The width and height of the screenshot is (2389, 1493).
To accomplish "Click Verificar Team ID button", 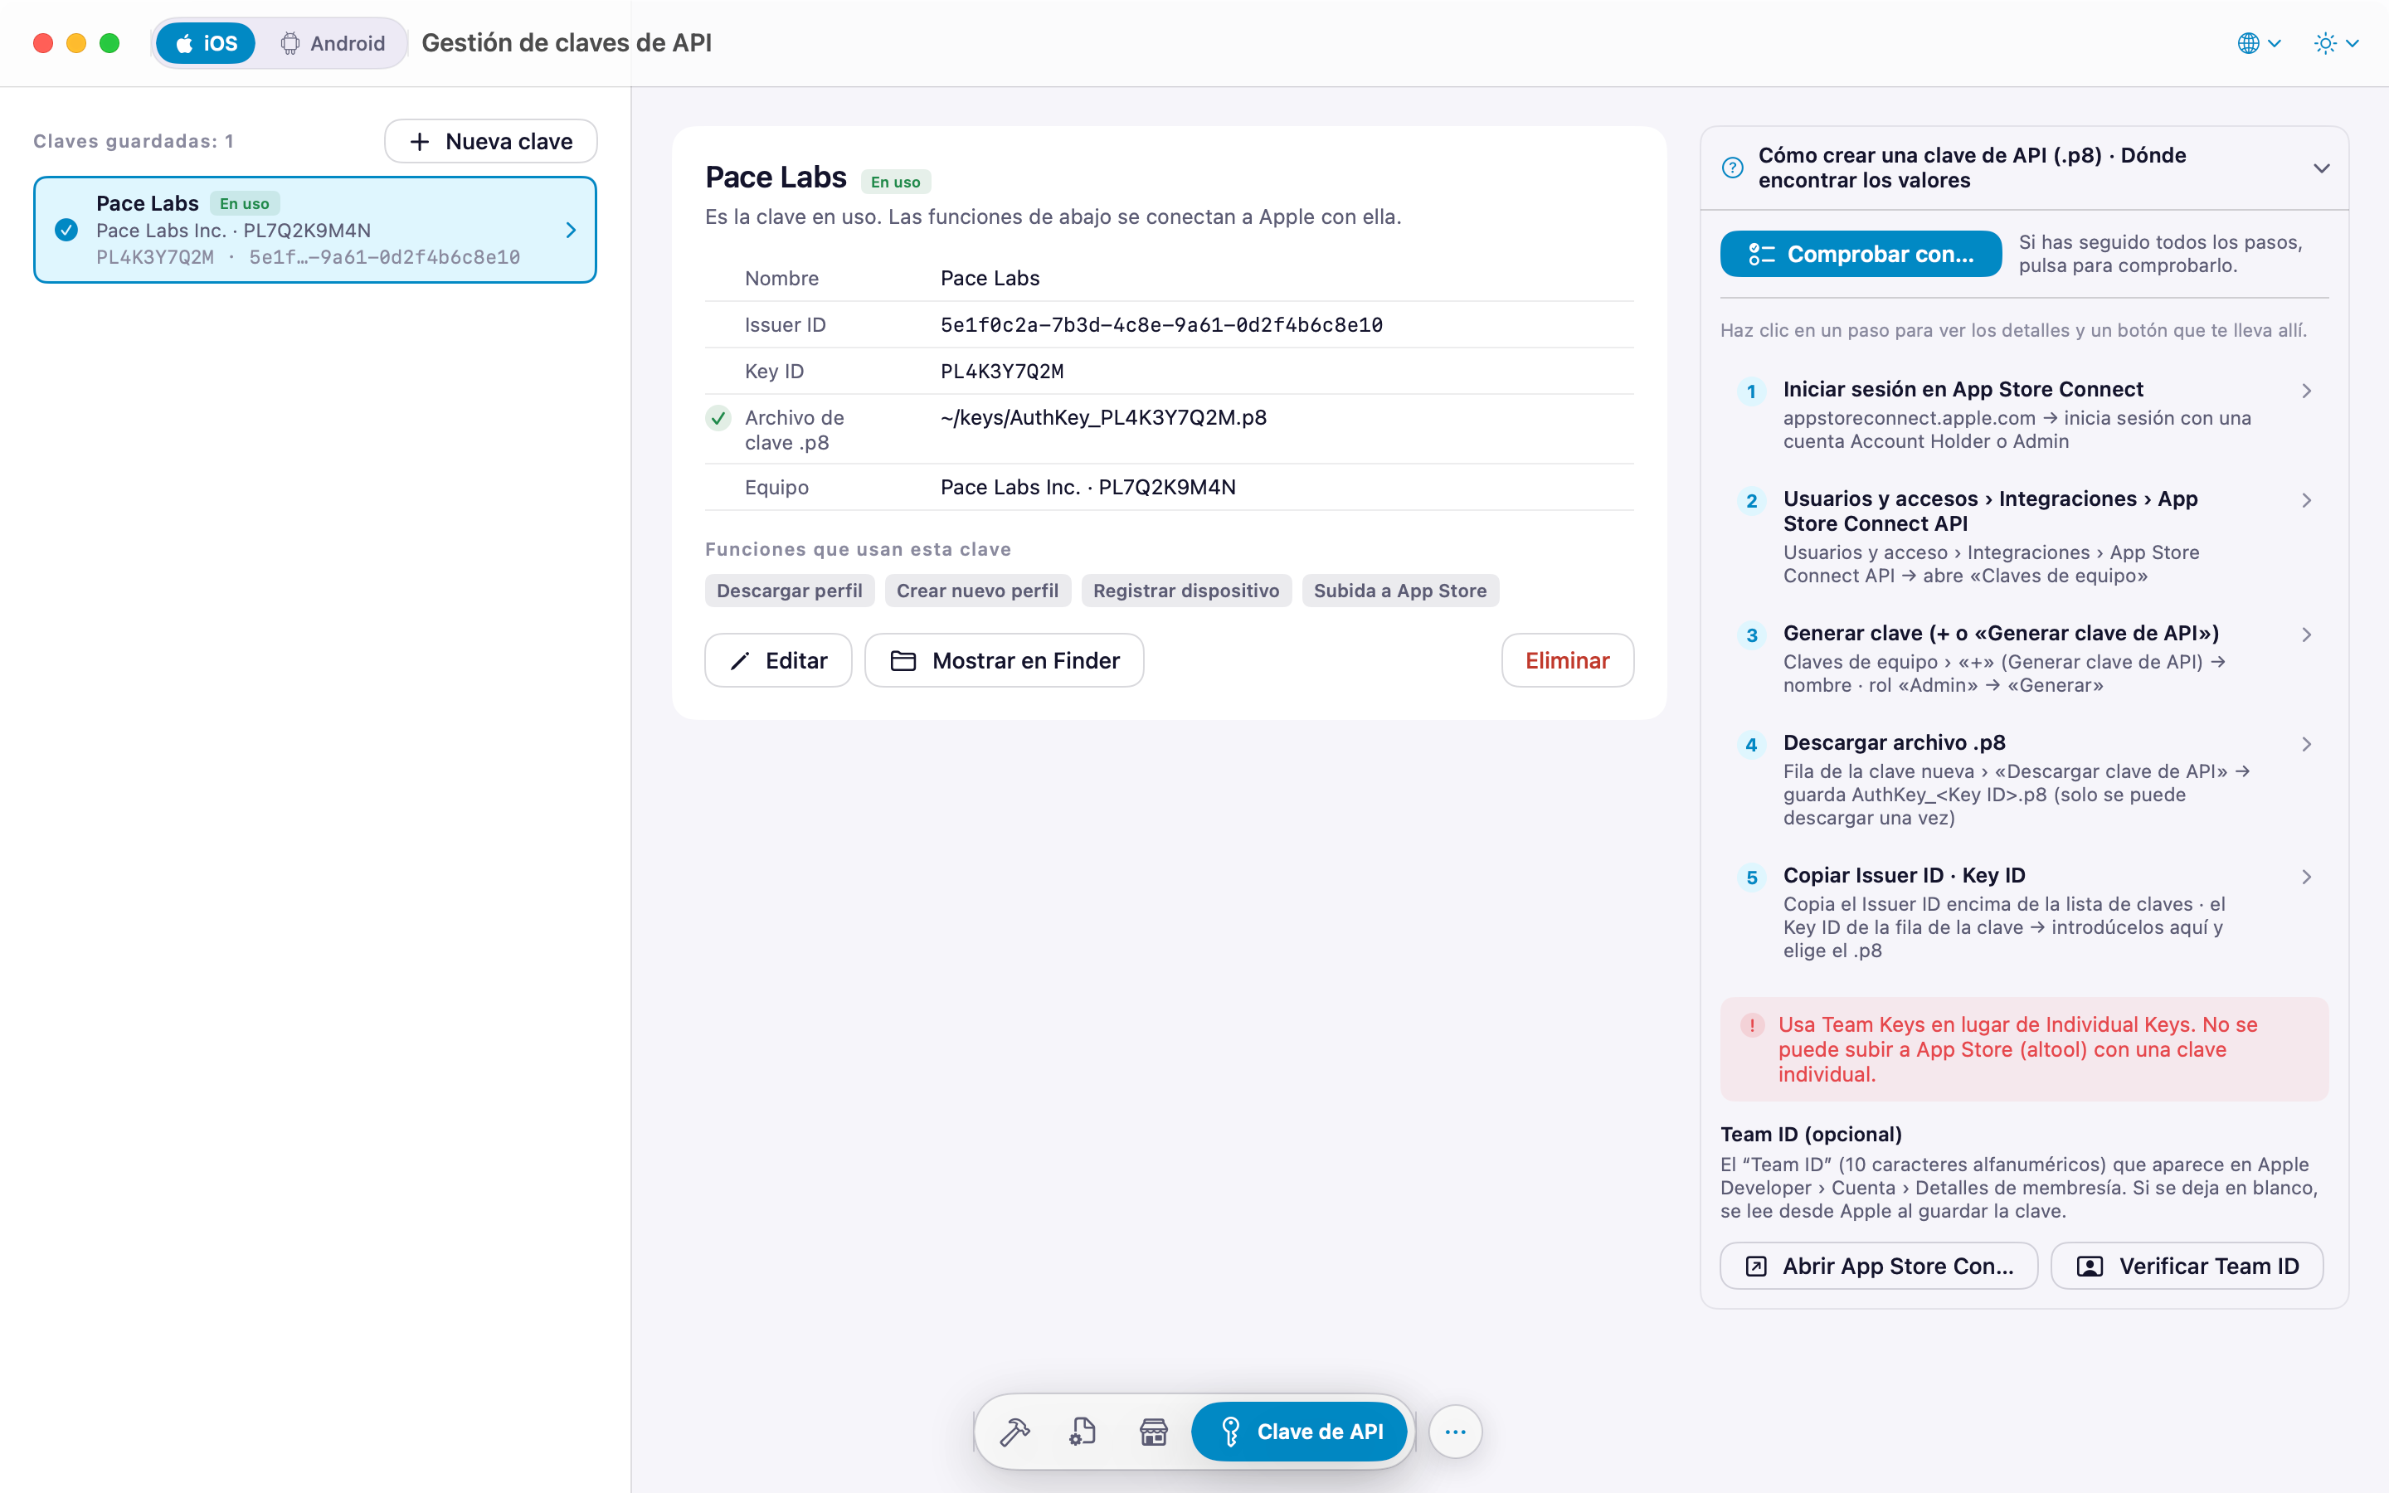I will click(2187, 1266).
